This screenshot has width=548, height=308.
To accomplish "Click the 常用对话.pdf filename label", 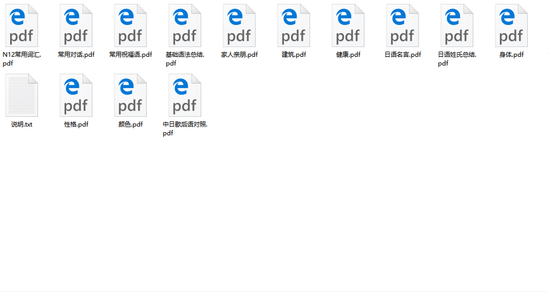I will coord(76,54).
